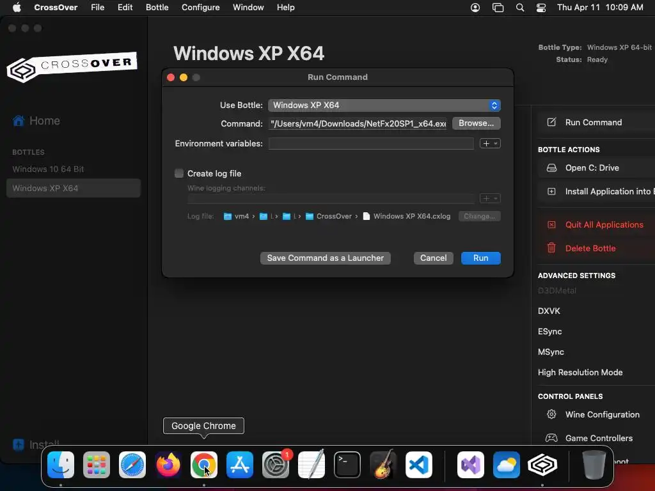Launch Safari from the Dock
This screenshot has height=491, width=655.
pos(132,465)
